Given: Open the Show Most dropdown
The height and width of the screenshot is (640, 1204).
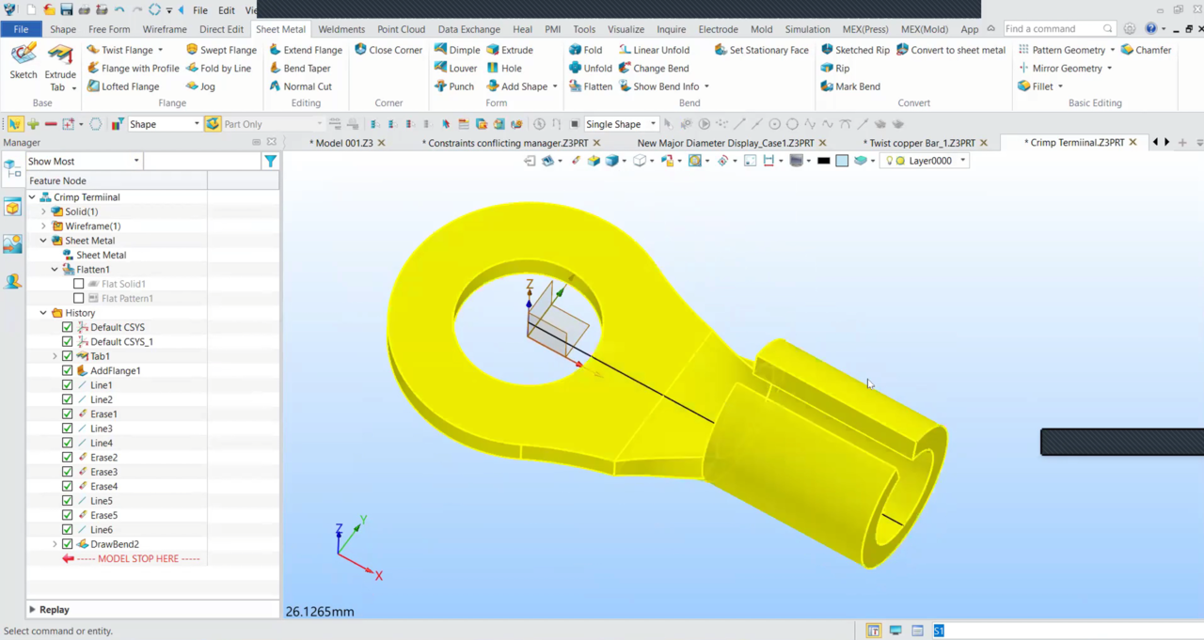Looking at the screenshot, I should pyautogui.click(x=84, y=162).
